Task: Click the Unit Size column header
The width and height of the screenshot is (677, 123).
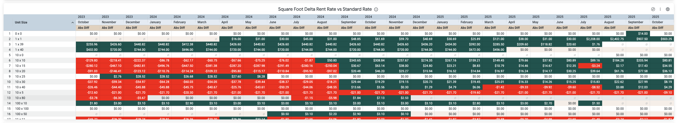Action: pyautogui.click(x=21, y=22)
